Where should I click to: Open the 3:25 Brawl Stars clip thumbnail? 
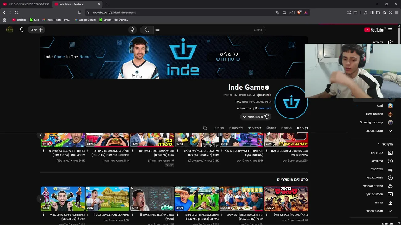click(286, 199)
